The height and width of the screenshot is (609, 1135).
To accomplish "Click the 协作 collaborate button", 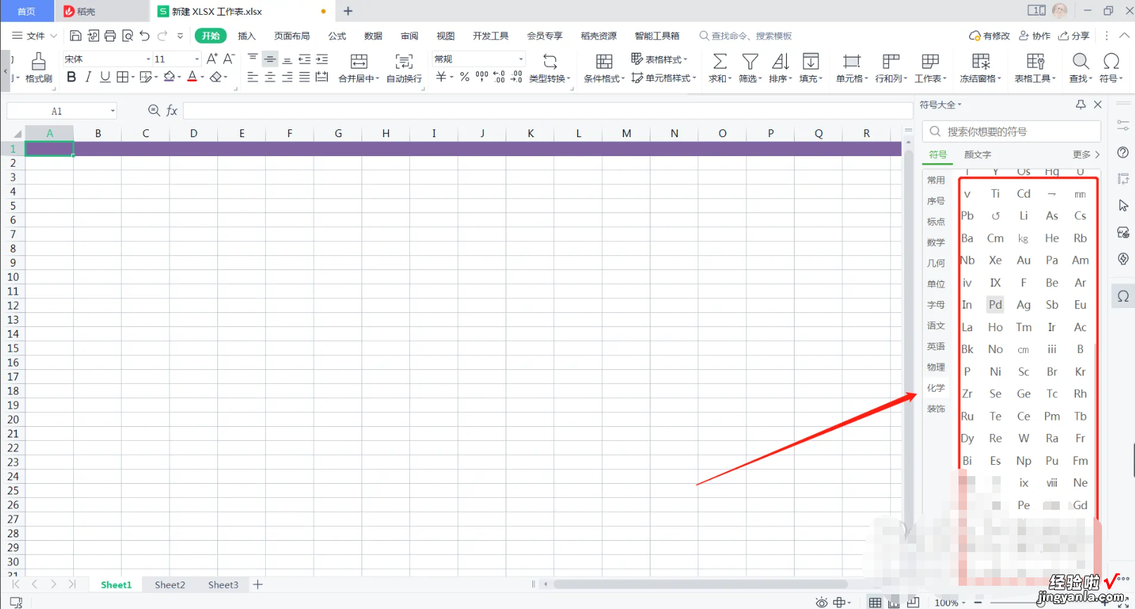I will (x=1035, y=36).
